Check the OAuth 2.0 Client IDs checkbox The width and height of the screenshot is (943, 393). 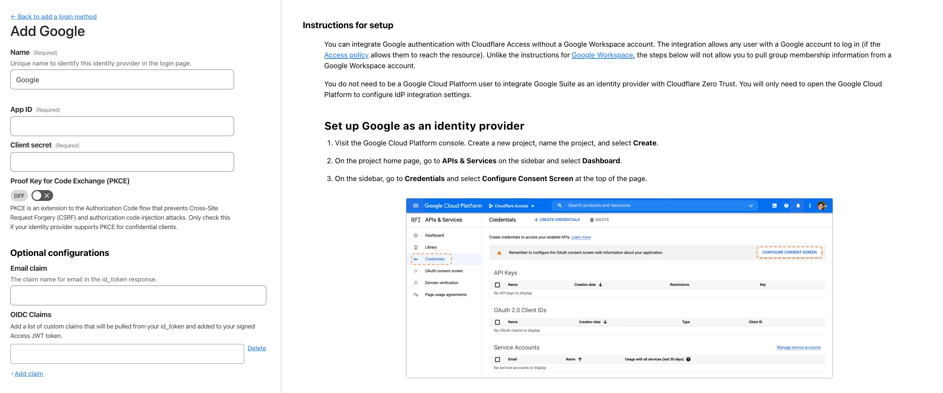pos(497,322)
